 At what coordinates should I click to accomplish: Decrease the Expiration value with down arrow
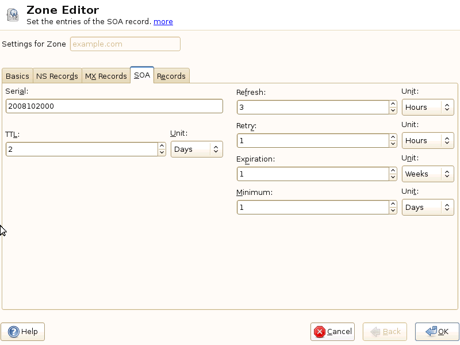(x=393, y=177)
